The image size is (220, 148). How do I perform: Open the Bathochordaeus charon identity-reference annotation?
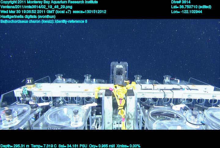coord(44,22)
